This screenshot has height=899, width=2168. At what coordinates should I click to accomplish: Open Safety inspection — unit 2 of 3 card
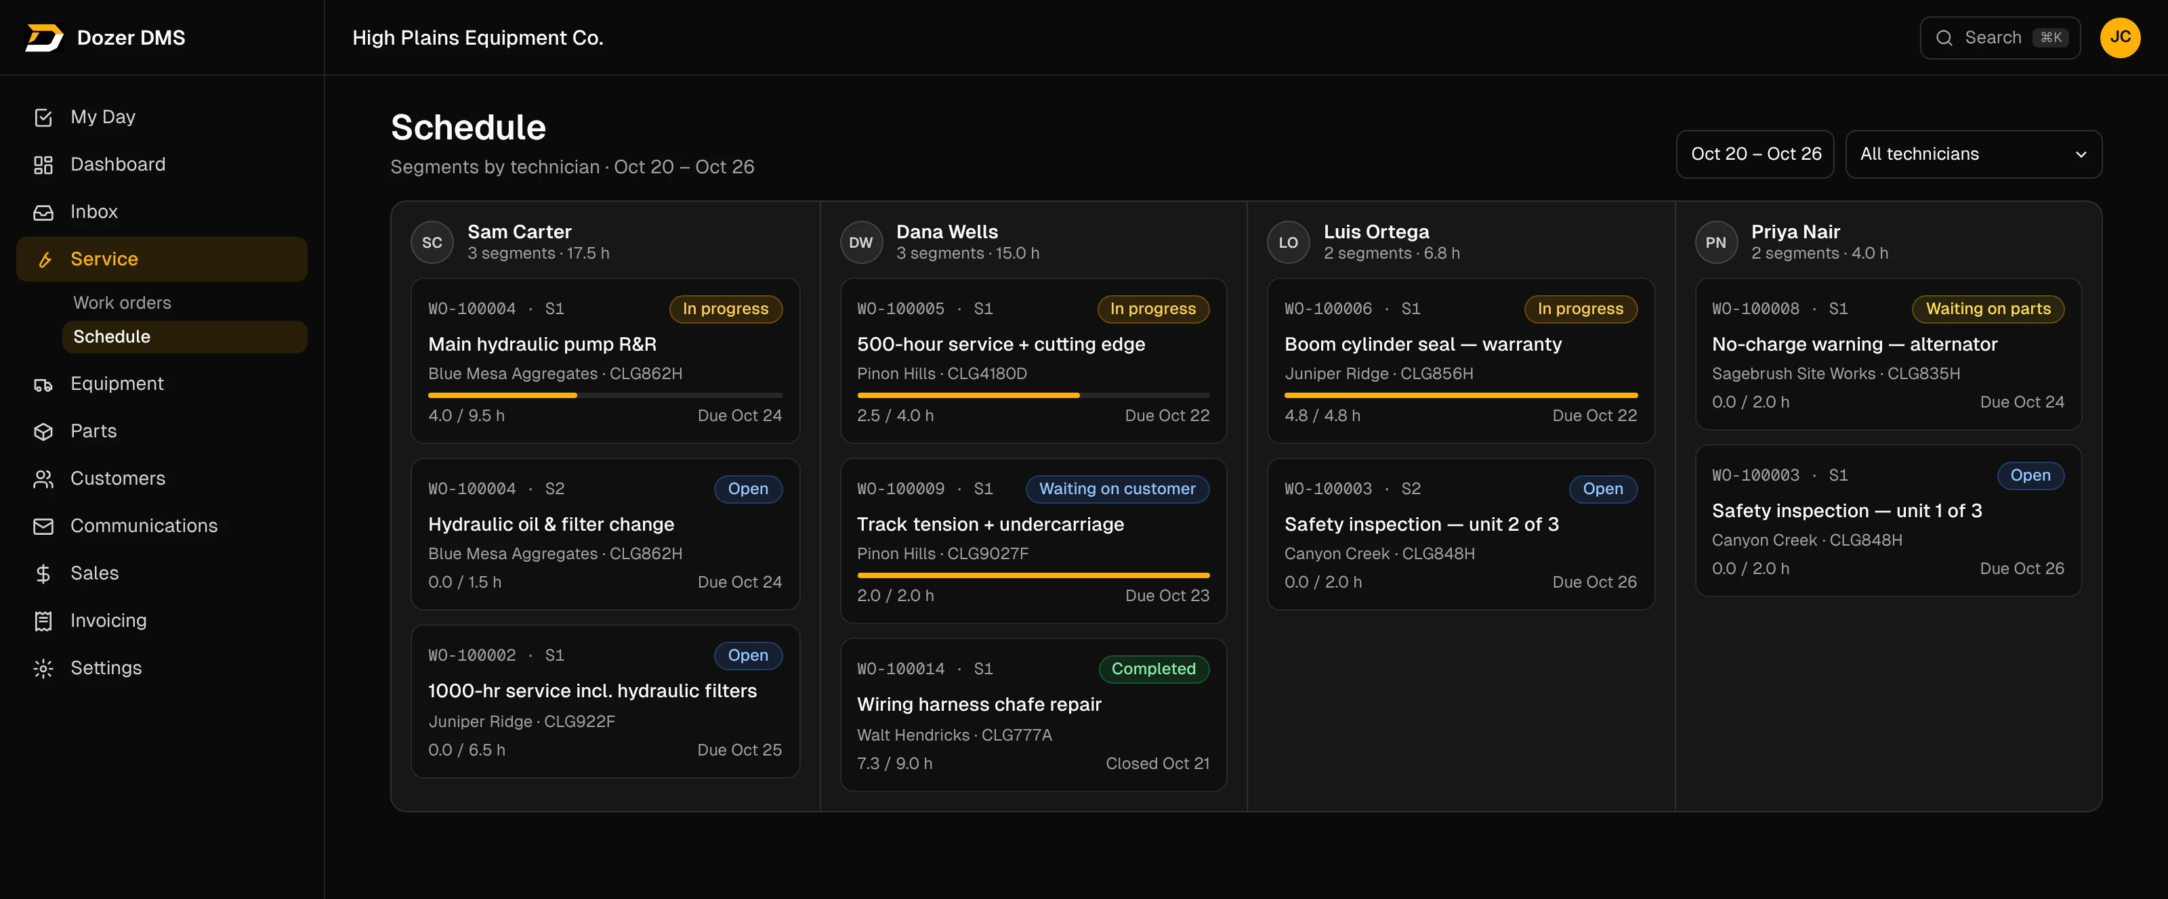[x=1461, y=534]
